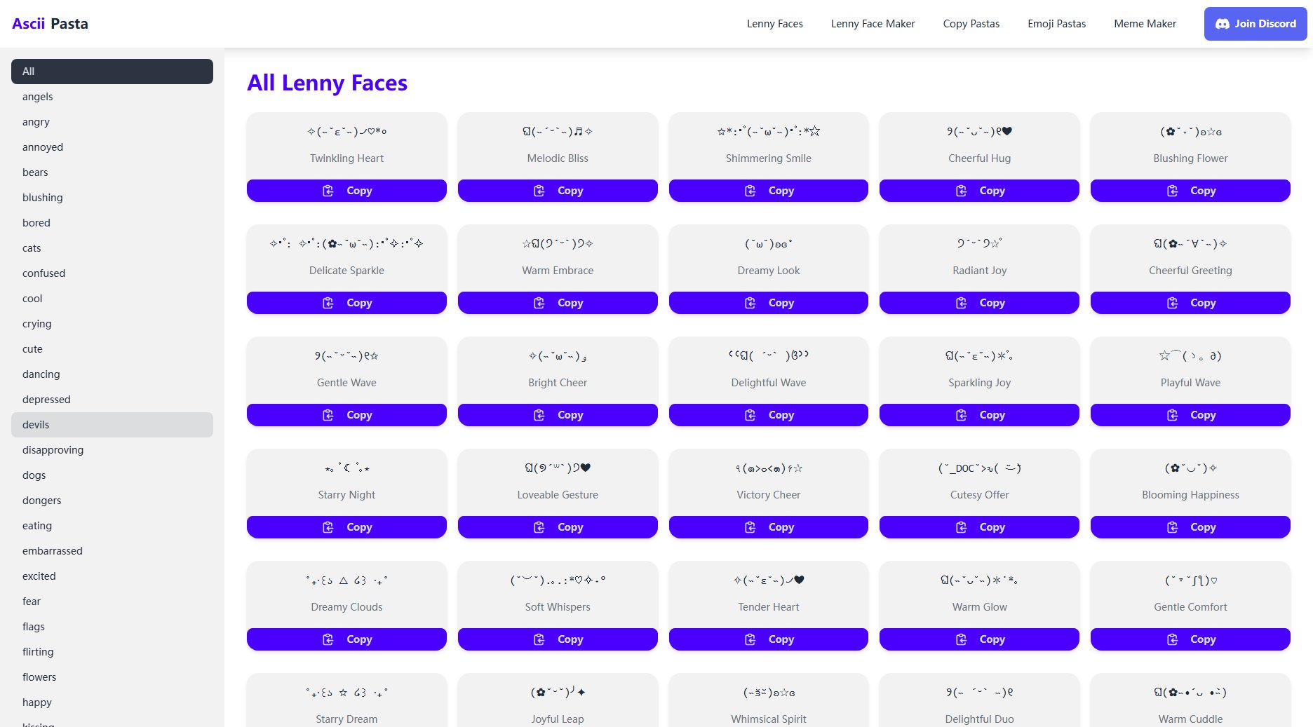Click the copy icon under Delicate Sparkle
Image resolution: width=1313 pixels, height=727 pixels.
(328, 303)
